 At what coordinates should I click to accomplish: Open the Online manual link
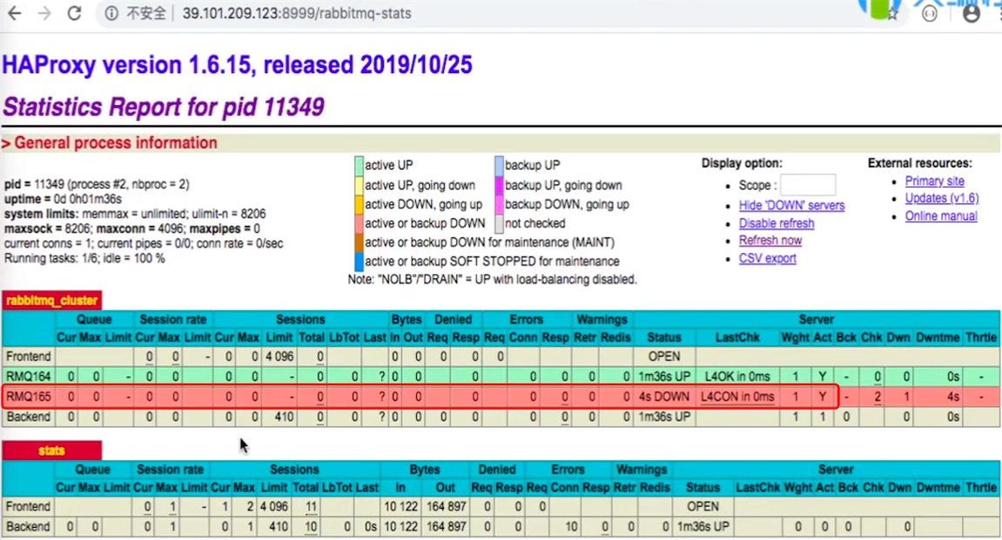point(941,217)
